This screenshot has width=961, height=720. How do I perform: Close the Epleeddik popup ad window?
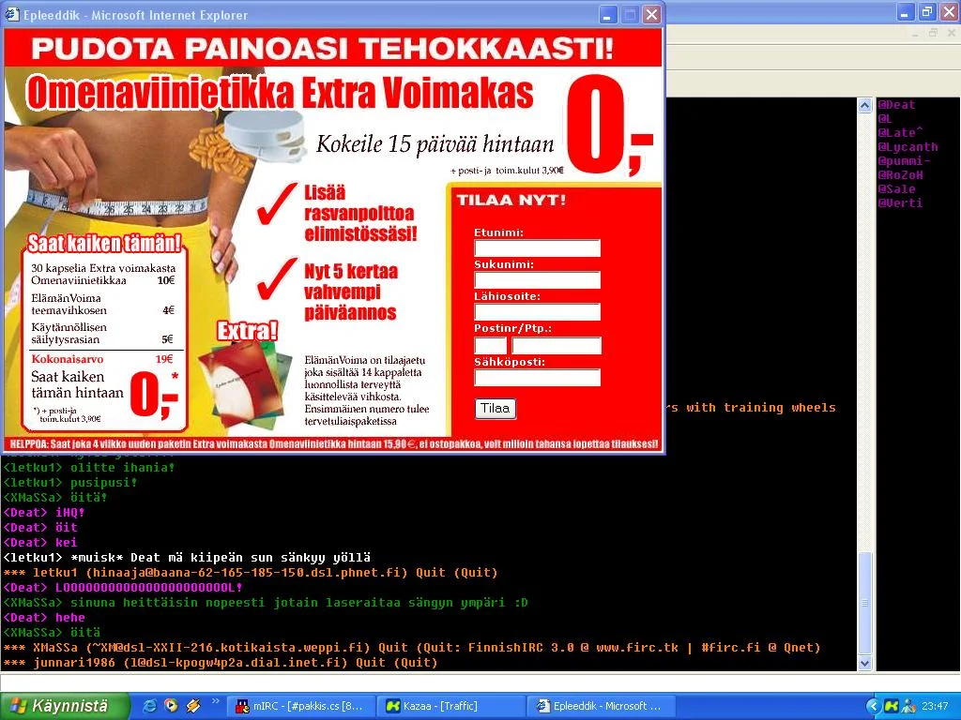(x=651, y=15)
